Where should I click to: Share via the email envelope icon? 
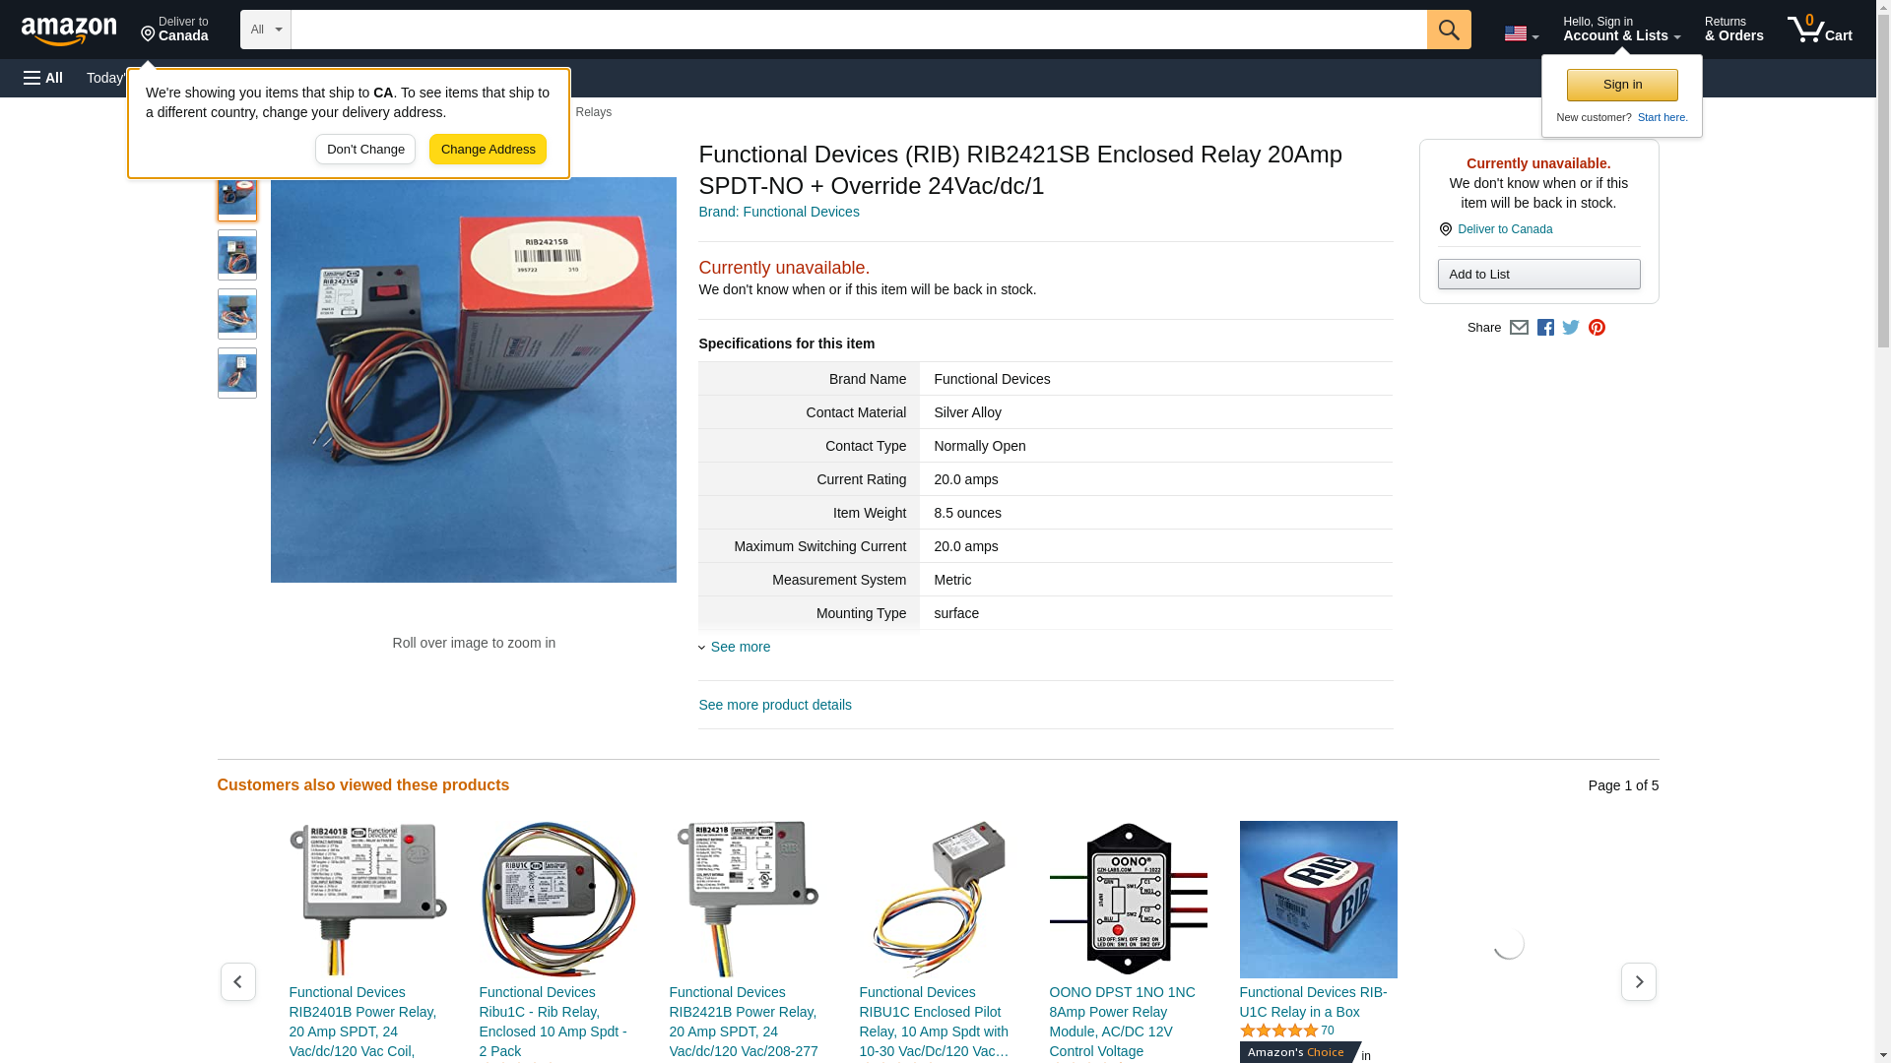[x=1519, y=328]
